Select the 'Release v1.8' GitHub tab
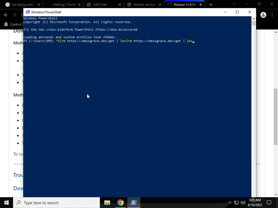Screen dimensions: 278x208 (185, 5)
